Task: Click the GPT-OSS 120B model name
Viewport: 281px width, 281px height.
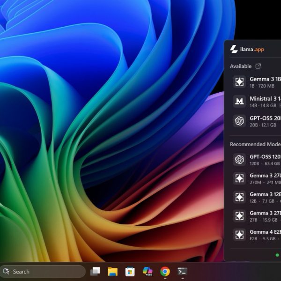Action: [x=265, y=156]
